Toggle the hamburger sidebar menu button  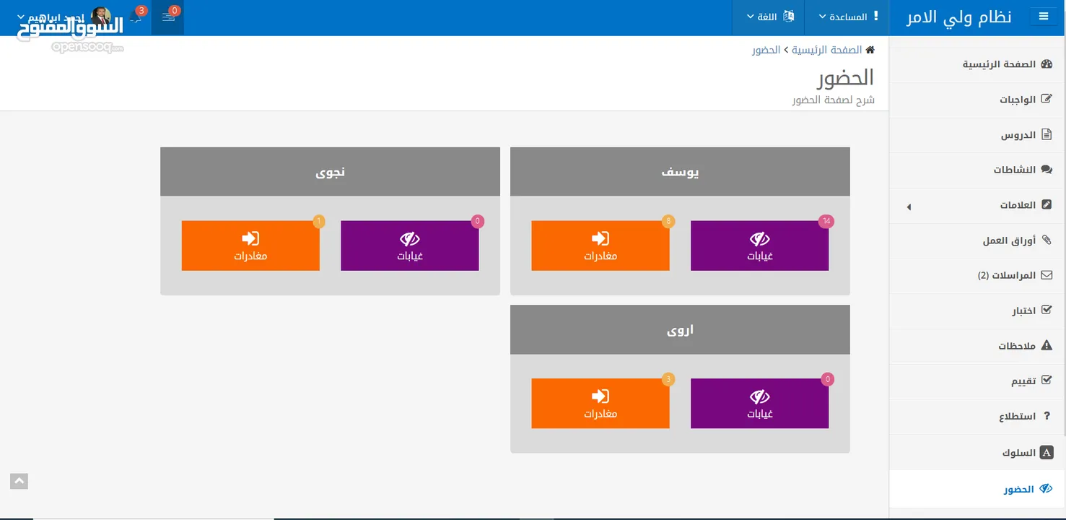1044,17
